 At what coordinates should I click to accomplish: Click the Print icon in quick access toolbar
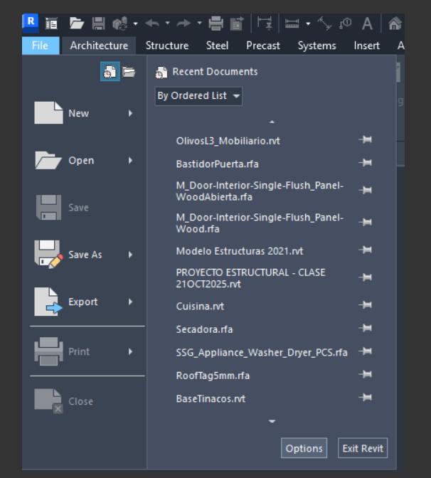click(x=215, y=23)
